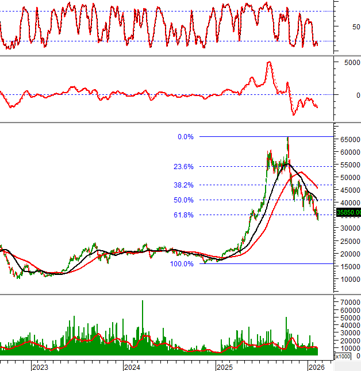Select the 23.6% Fibonacci retracement label
The width and height of the screenshot is (361, 371).
[184, 167]
